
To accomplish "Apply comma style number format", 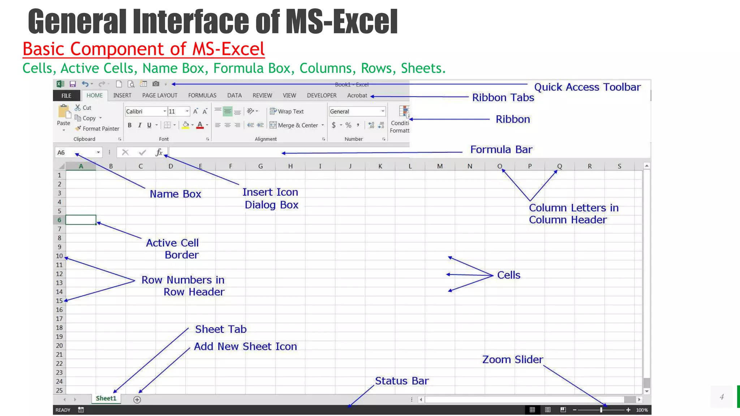I will click(358, 125).
